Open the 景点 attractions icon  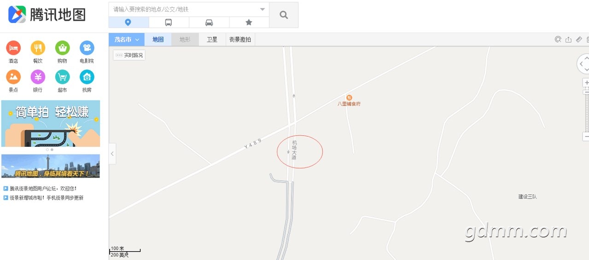pyautogui.click(x=13, y=76)
